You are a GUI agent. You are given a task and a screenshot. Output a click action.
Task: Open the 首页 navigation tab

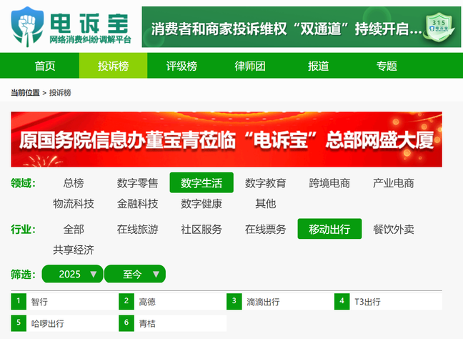(x=45, y=66)
